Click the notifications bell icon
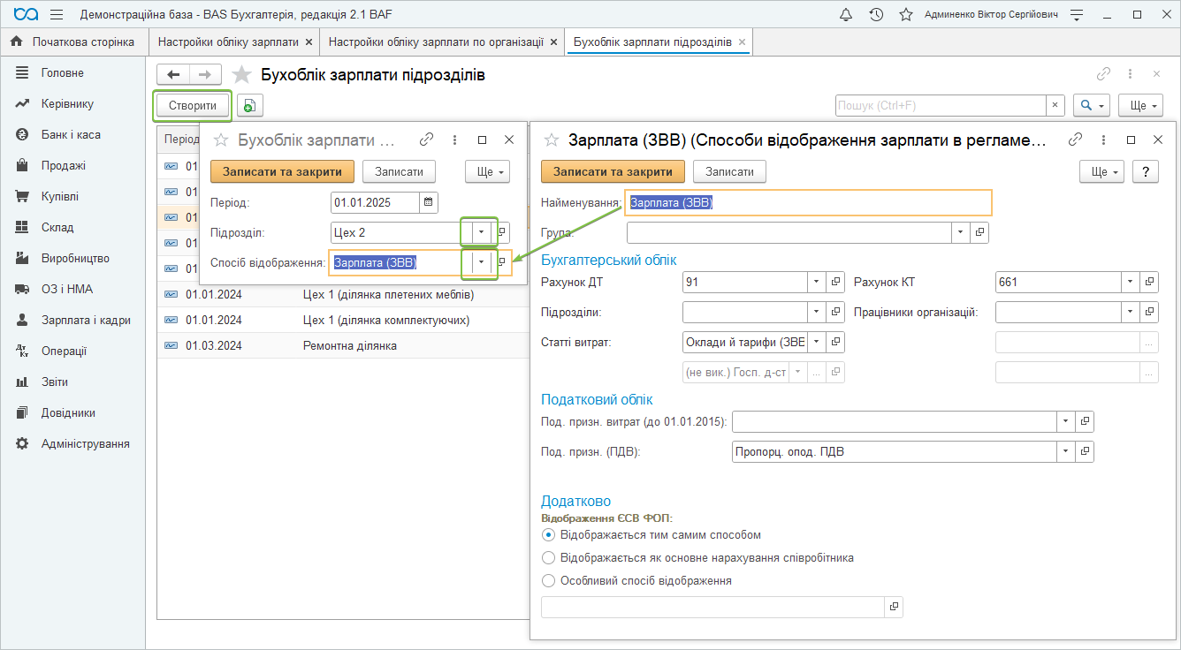The height and width of the screenshot is (650, 1181). 846,15
